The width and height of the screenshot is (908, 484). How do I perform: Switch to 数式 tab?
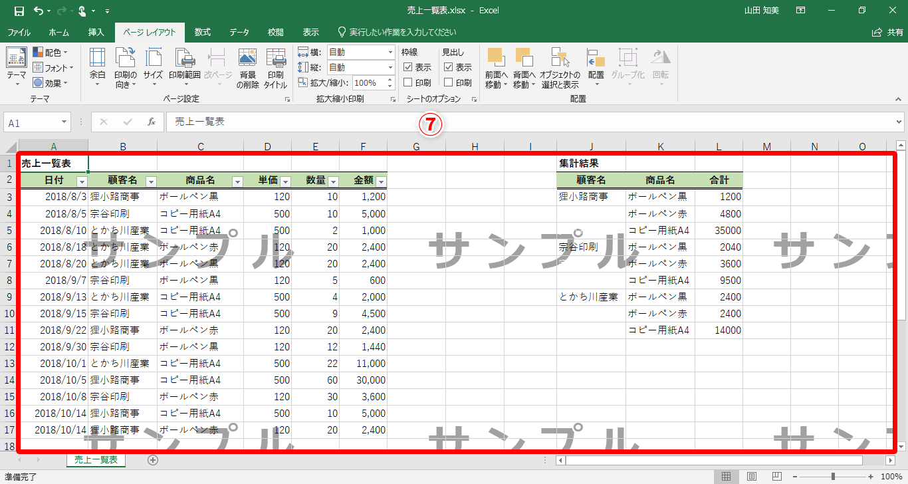tap(202, 32)
